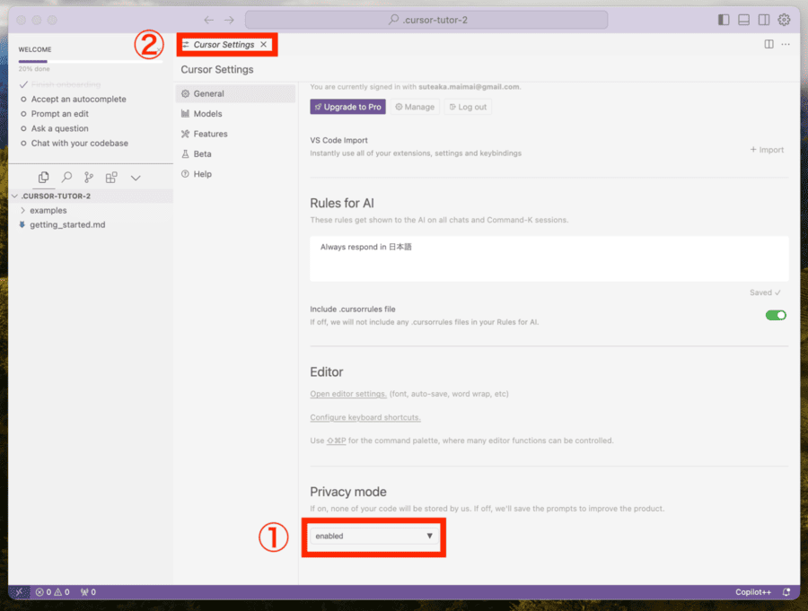Show more sidebar views chevron
The width and height of the screenshot is (808, 611).
[136, 179]
